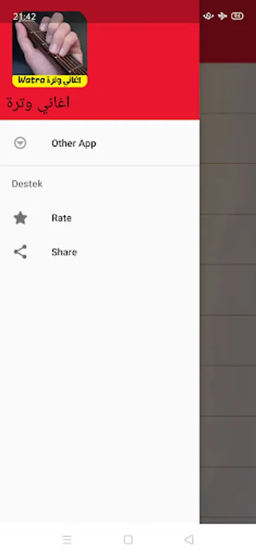Click the empty drawer space below Share
Screen dimensions: 256x555
click(x=100, y=389)
